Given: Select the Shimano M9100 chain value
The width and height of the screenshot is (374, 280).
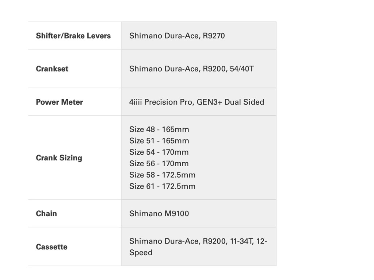Looking at the screenshot, I should [x=159, y=214].
